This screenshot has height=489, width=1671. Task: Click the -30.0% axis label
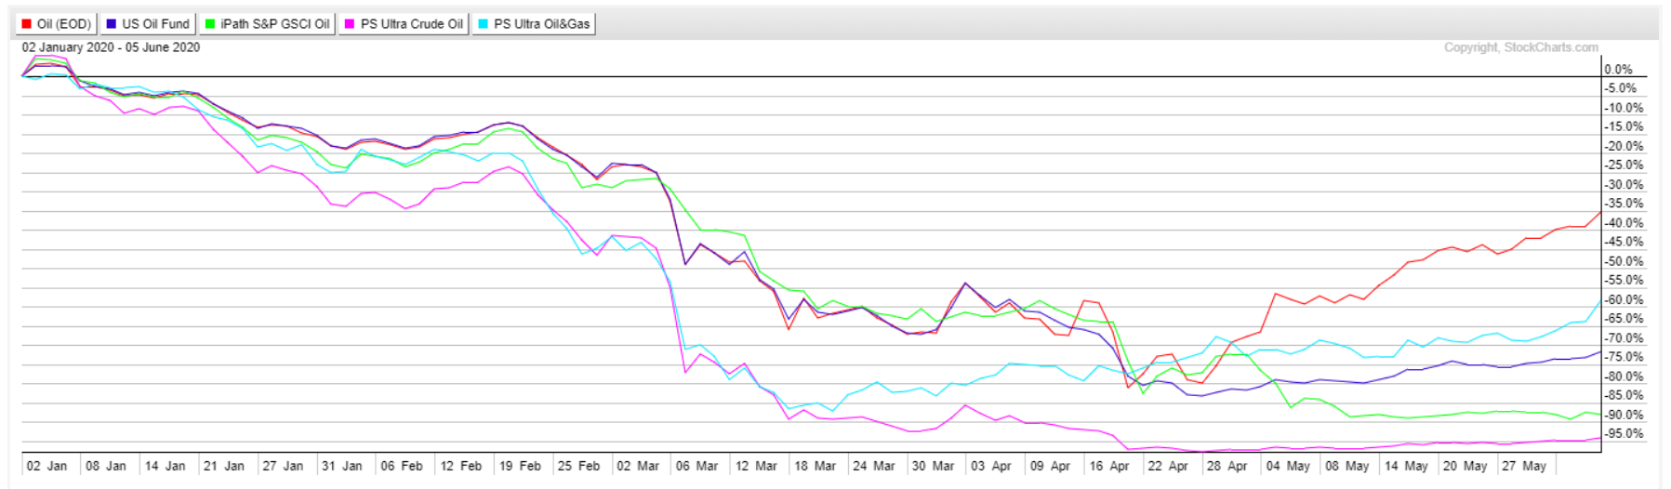tap(1624, 185)
